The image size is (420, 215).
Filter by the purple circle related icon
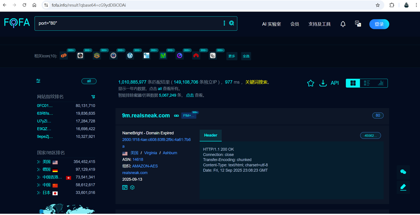(180, 56)
